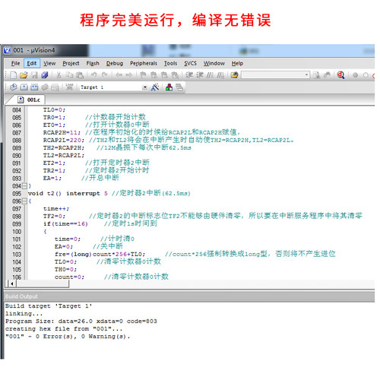This screenshot has width=380, height=380.
Task: Click the Comment selection icon
Action: [x=210, y=75]
